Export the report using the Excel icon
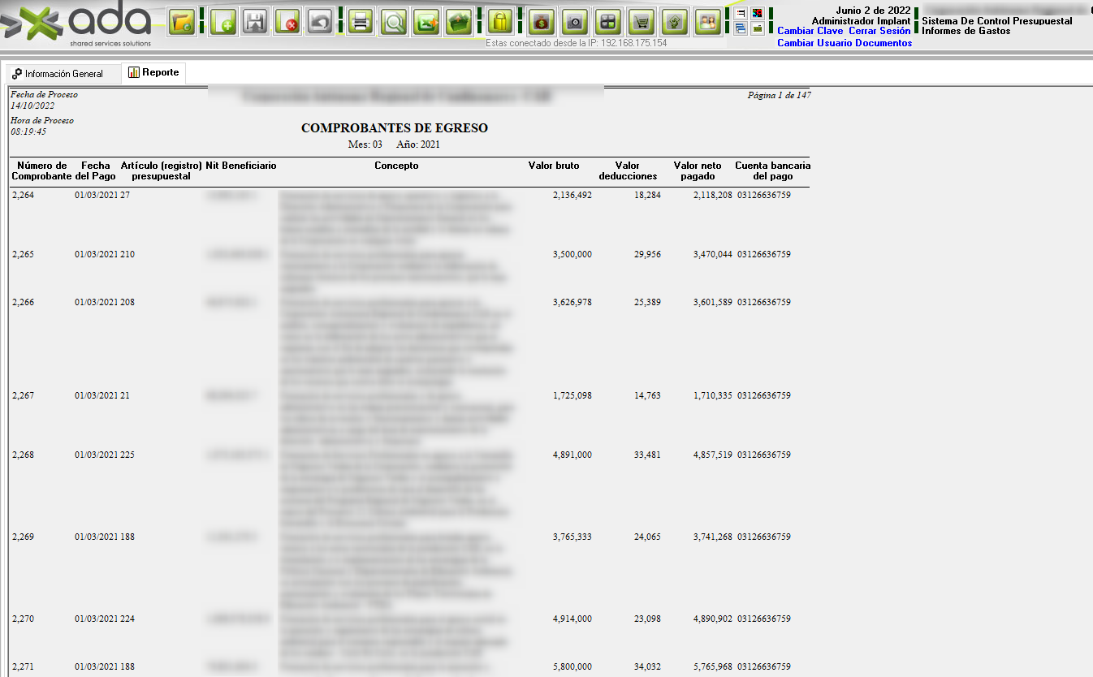This screenshot has height=677, width=1093. click(426, 22)
